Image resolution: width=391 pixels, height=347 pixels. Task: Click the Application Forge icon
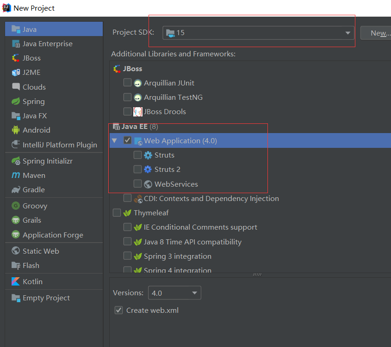[x=16, y=234]
